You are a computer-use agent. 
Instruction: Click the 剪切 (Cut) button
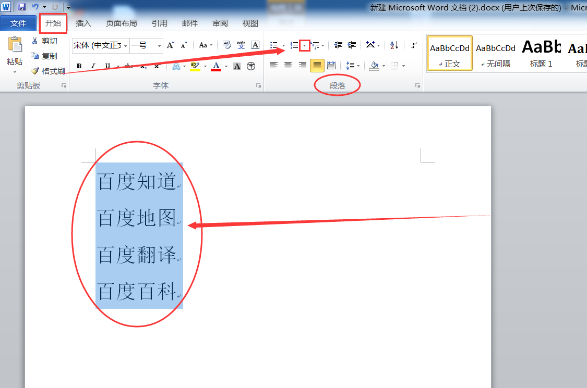[44, 41]
